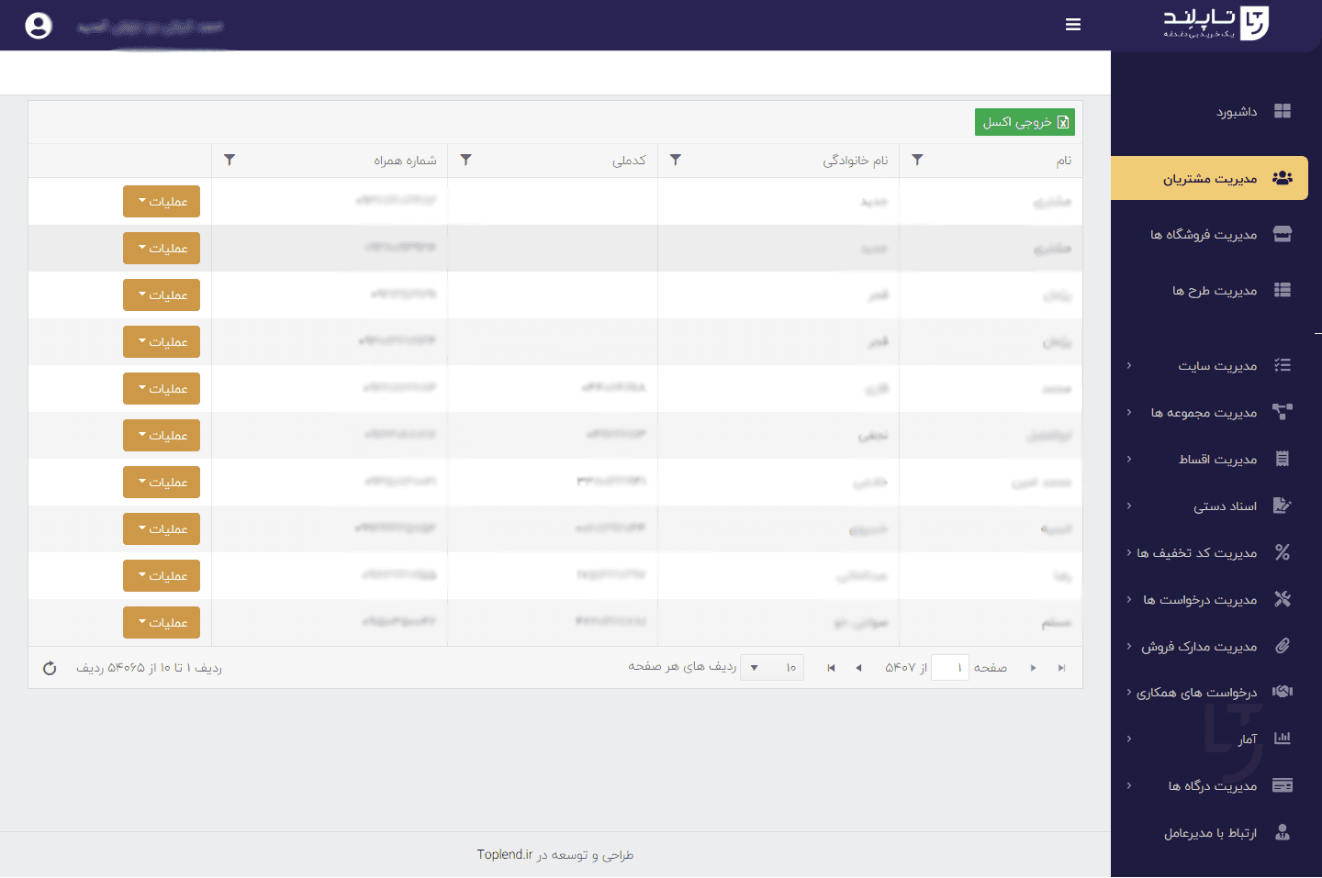Image resolution: width=1322 pixels, height=878 pixels.
Task: Expand آمار submenu chevron
Action: 1129,739
